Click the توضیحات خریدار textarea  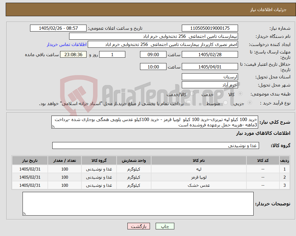138,204
